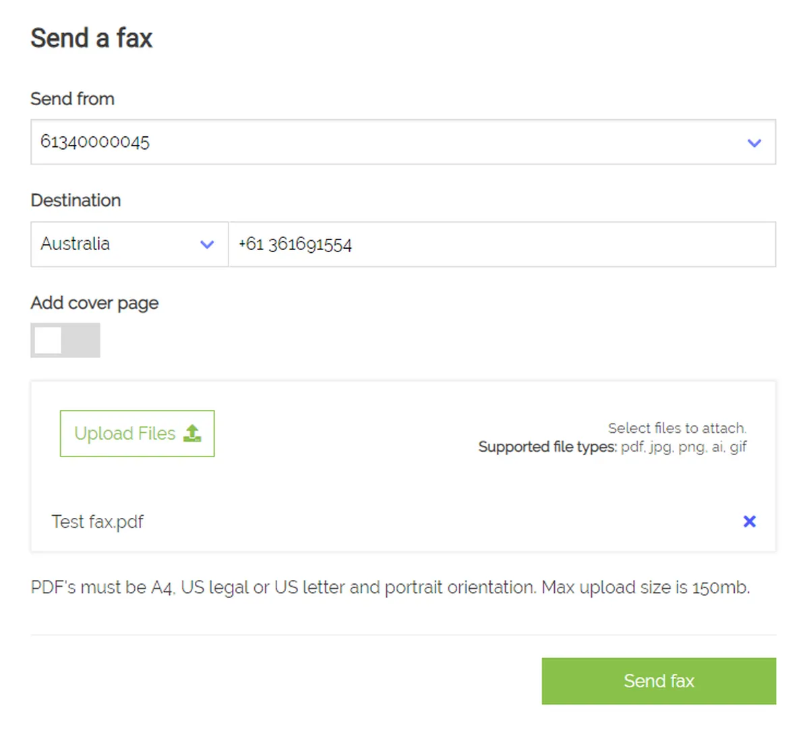Expand the Australia country dropdown
The image size is (809, 733).
[129, 244]
